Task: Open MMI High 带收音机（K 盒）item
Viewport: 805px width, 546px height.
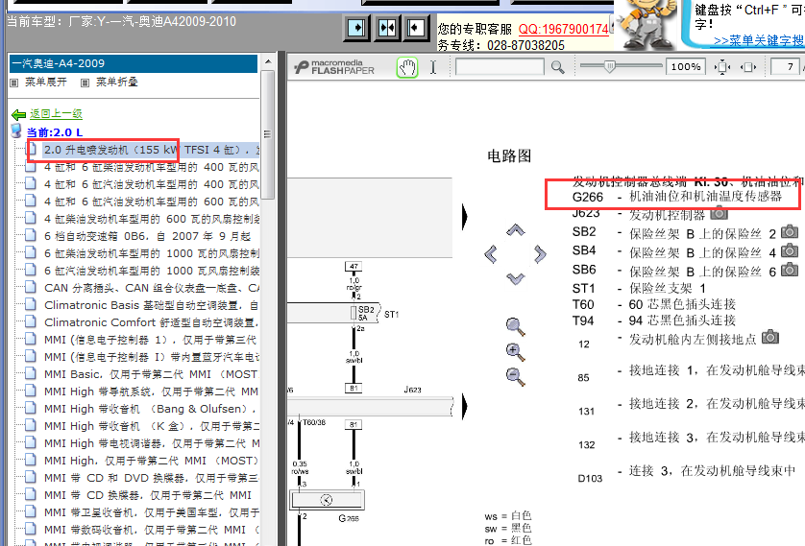Action: pyautogui.click(x=152, y=425)
